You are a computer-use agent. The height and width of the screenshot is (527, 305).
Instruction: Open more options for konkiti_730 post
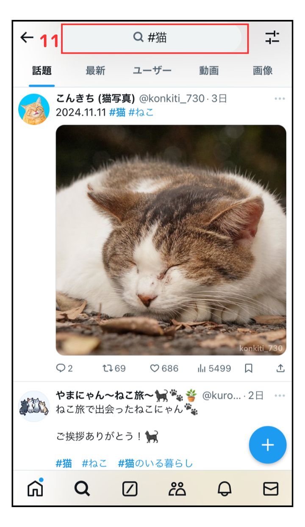(280, 99)
